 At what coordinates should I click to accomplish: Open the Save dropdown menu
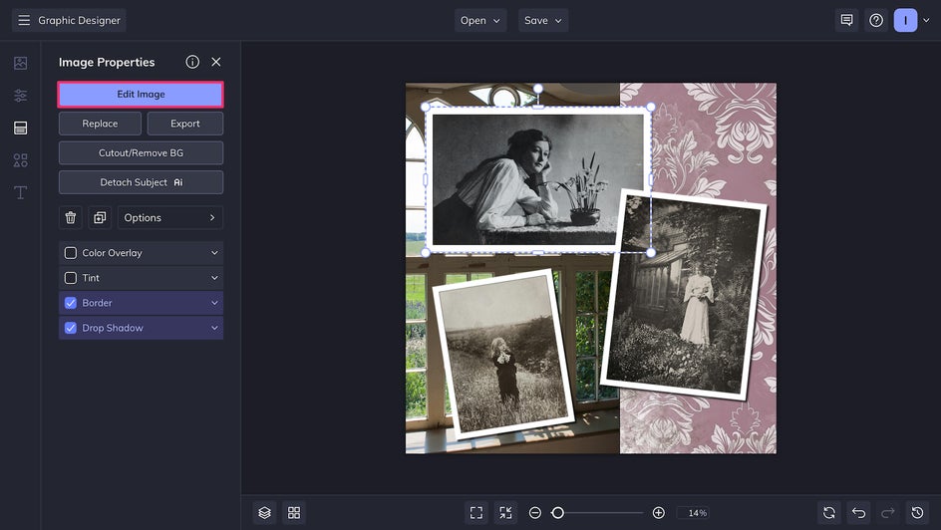(x=543, y=20)
